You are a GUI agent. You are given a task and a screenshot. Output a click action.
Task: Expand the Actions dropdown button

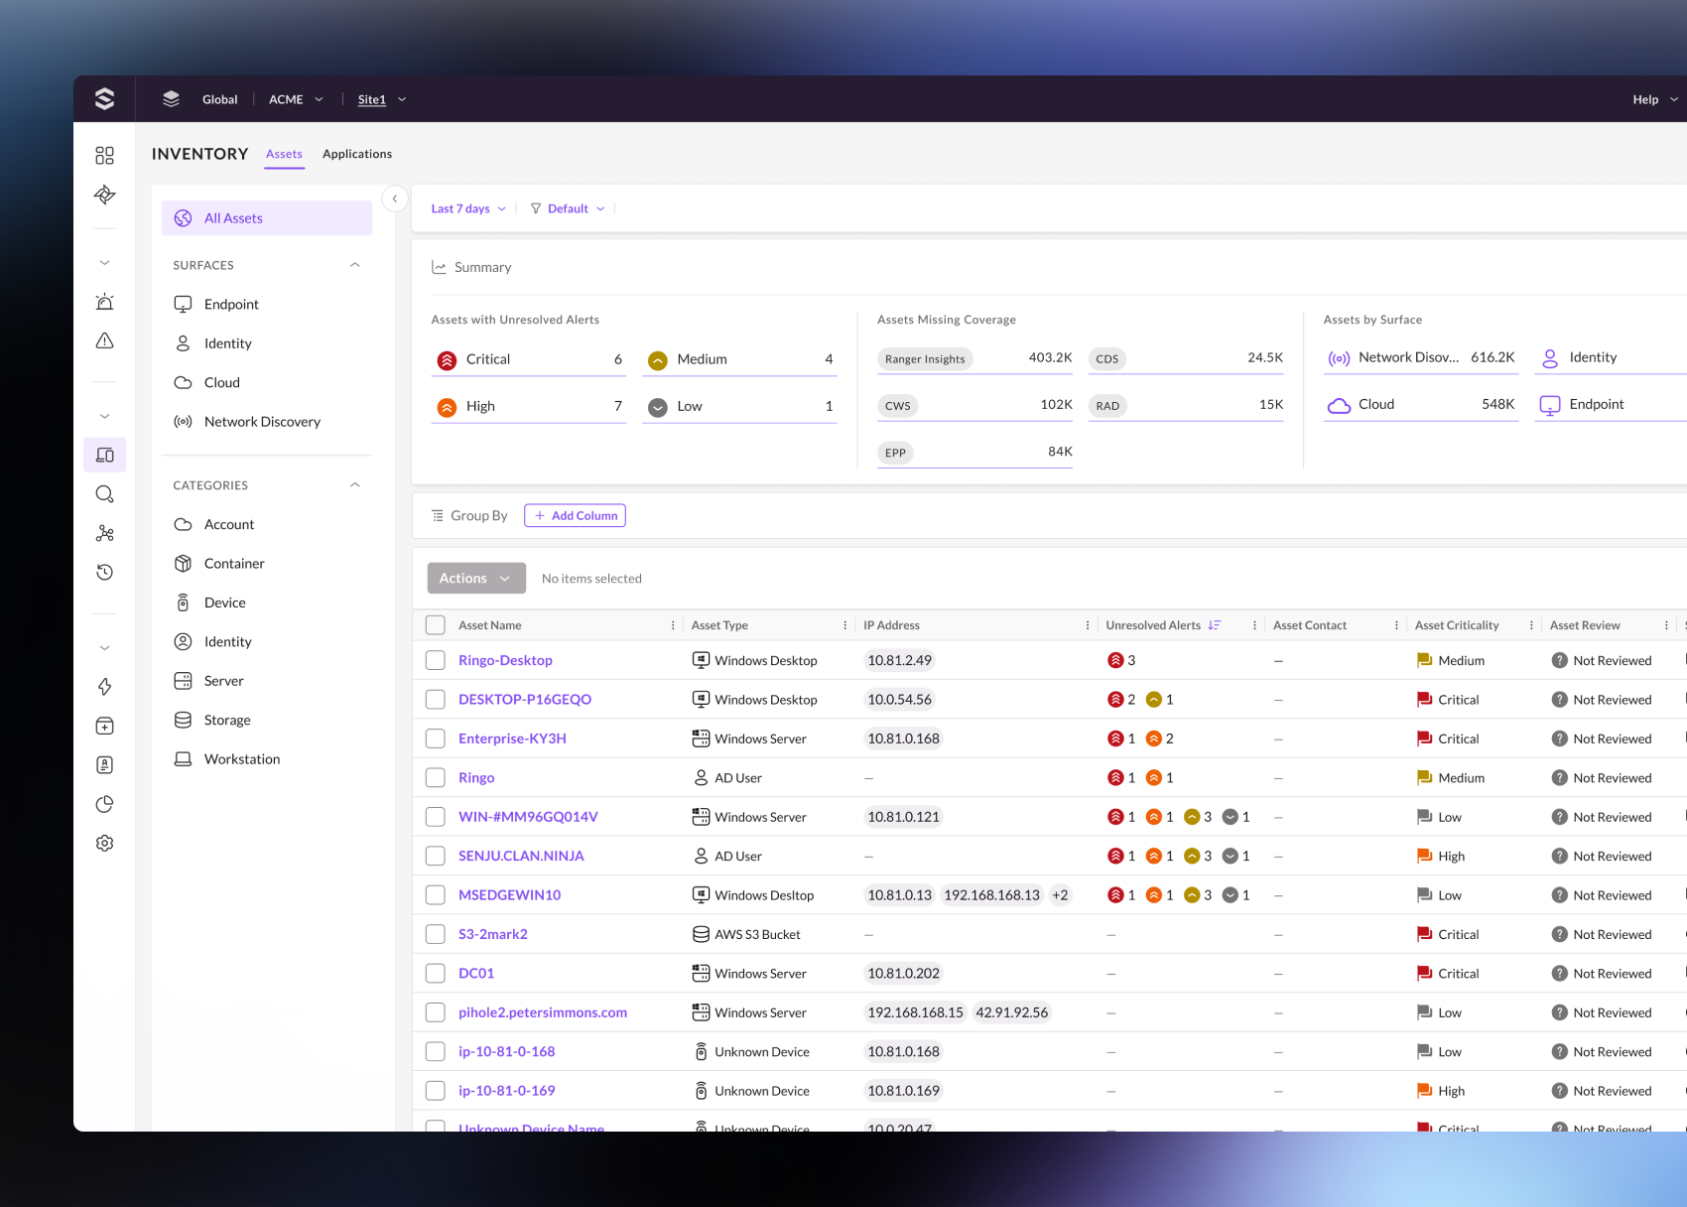coord(476,579)
